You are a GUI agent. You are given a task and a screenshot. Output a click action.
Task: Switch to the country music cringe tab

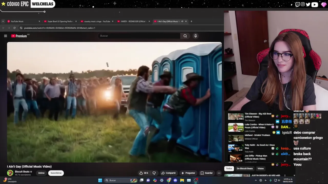(97, 21)
